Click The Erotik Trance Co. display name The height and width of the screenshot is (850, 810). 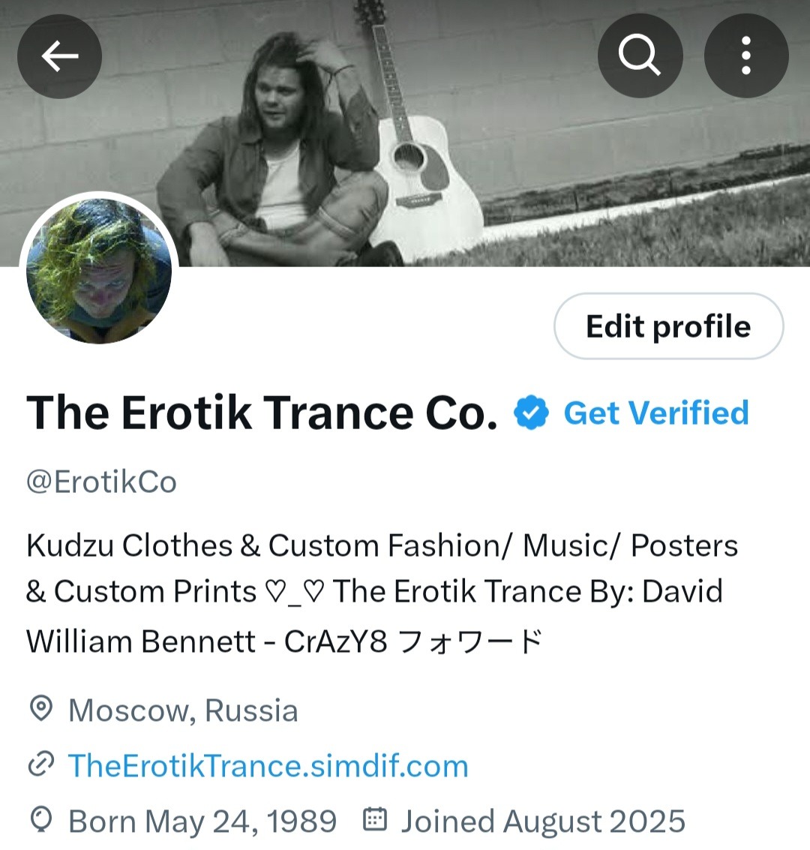(x=262, y=413)
